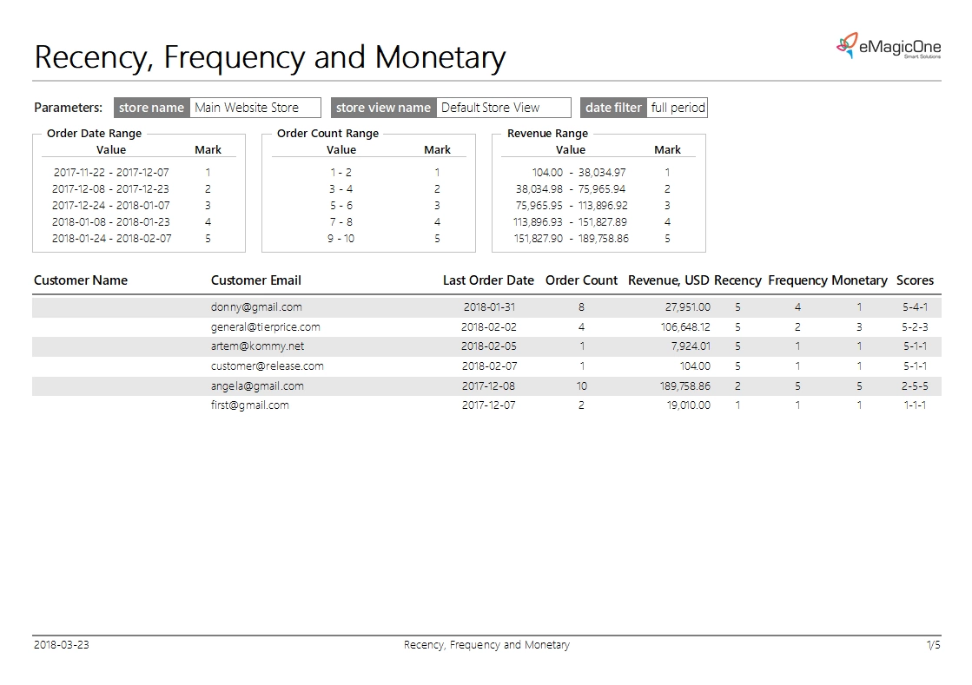Click the 'Default Store View' parameter value
Viewport: 972px width, 685px height.
[503, 108]
